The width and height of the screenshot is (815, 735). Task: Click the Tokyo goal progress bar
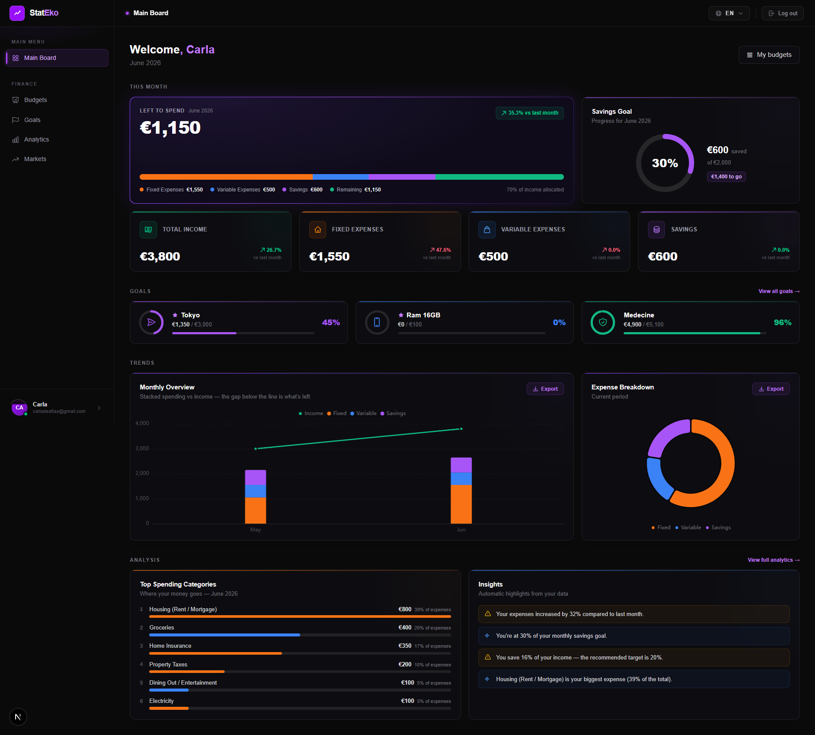coord(243,333)
